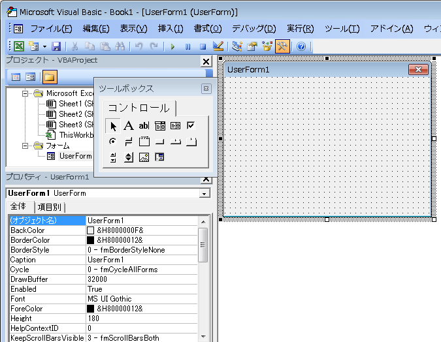Open the 表示(V) menu
Viewport: 441px width, 342px height.
[133, 28]
